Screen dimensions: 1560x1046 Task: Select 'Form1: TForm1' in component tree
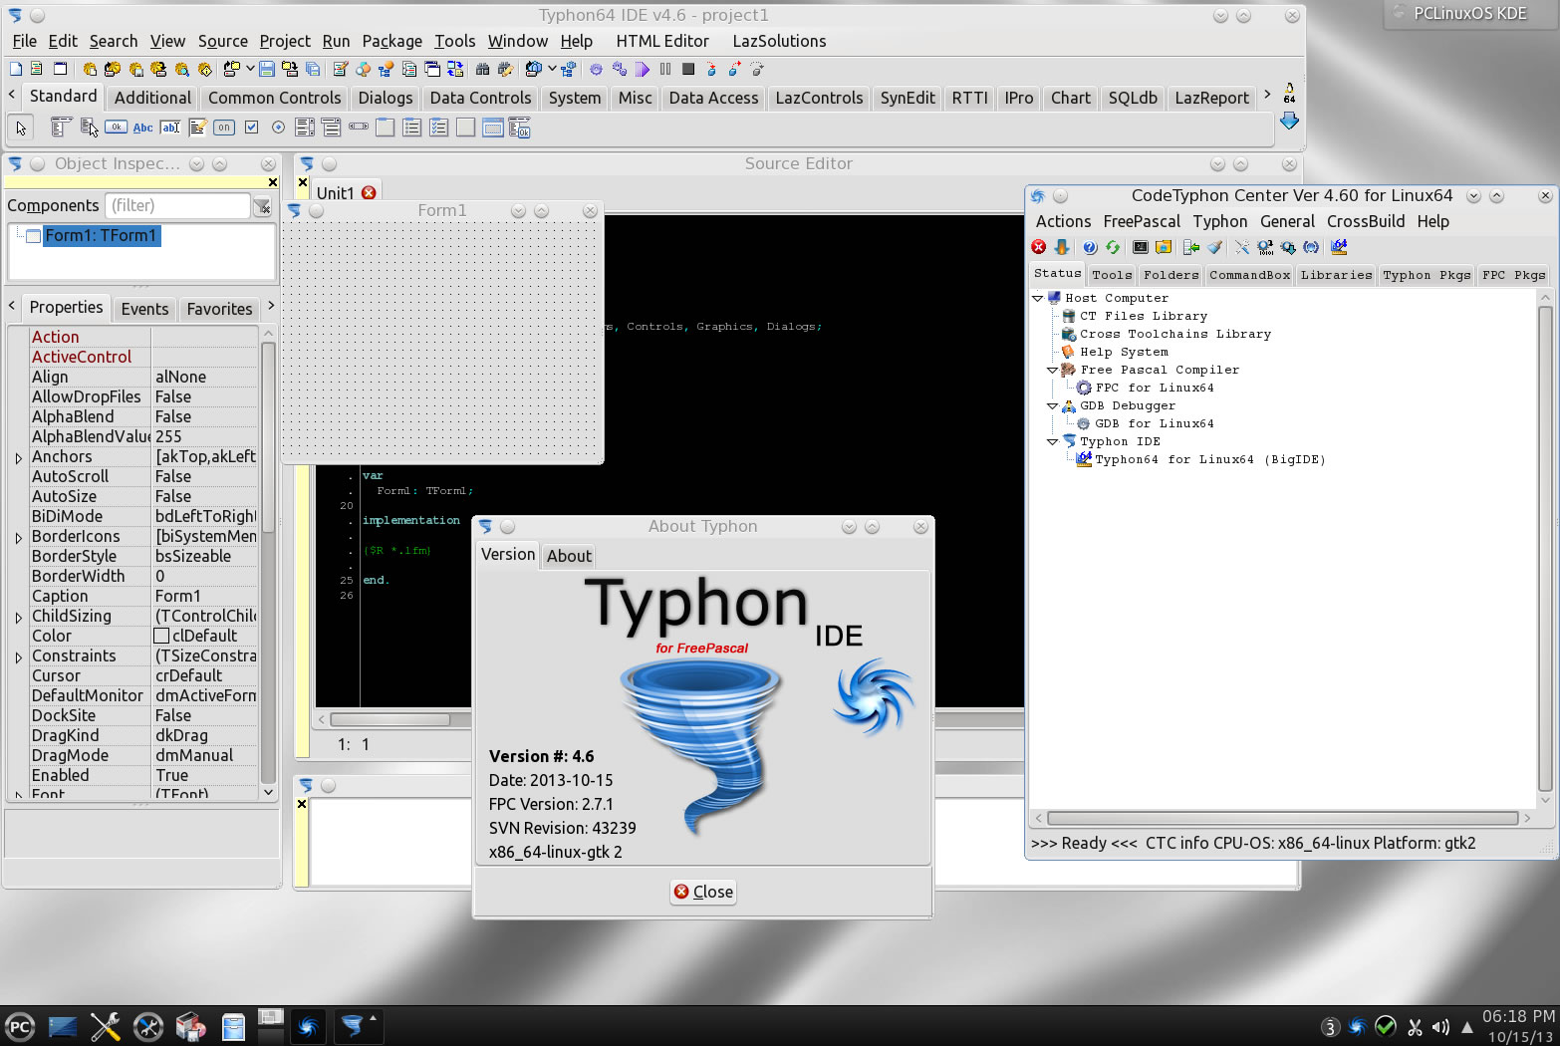(101, 235)
